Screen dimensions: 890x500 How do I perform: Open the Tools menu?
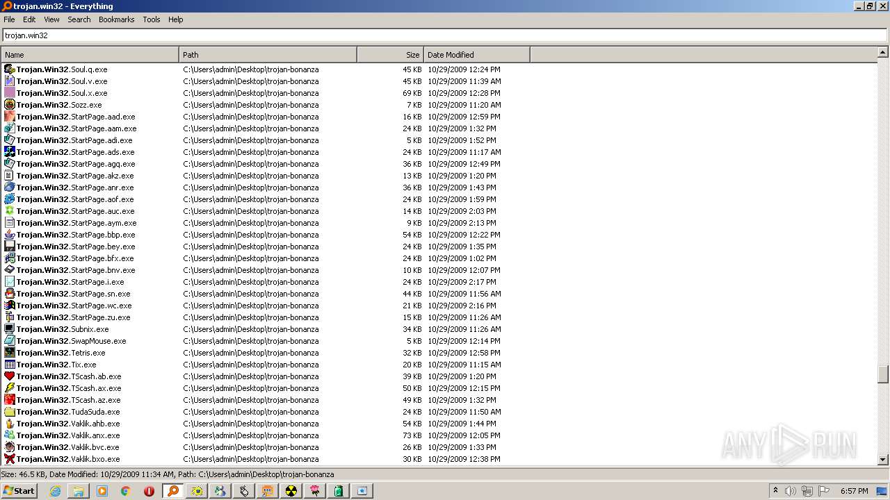[x=152, y=19]
